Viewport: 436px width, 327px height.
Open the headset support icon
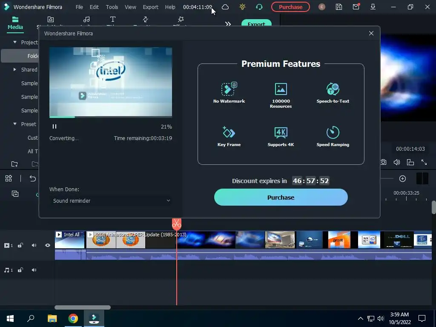tap(259, 7)
